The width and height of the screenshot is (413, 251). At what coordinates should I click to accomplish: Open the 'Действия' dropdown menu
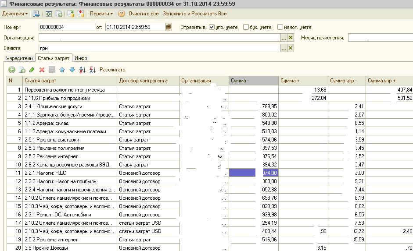pyautogui.click(x=14, y=14)
